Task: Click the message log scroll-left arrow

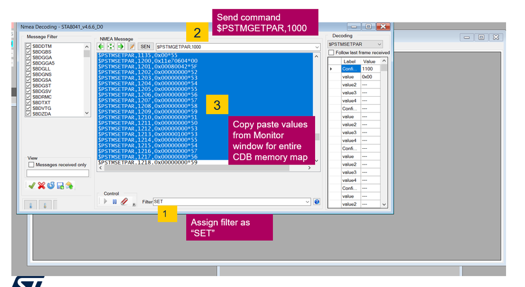Action: click(101, 168)
